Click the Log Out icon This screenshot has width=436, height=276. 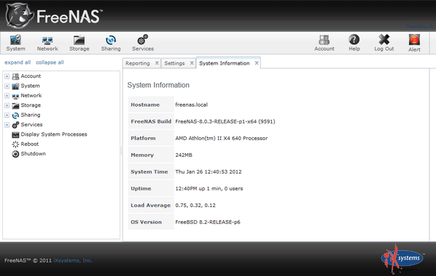pos(384,43)
